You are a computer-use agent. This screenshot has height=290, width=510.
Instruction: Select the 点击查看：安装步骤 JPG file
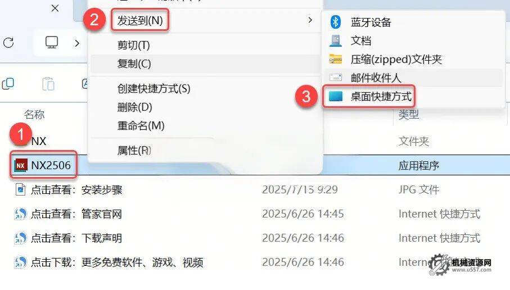pos(76,189)
